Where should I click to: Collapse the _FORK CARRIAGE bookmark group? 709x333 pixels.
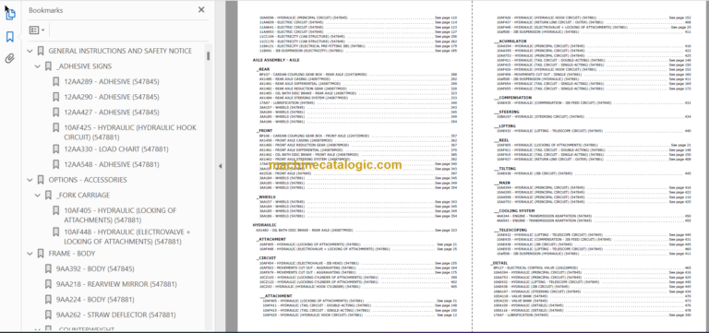(x=38, y=196)
